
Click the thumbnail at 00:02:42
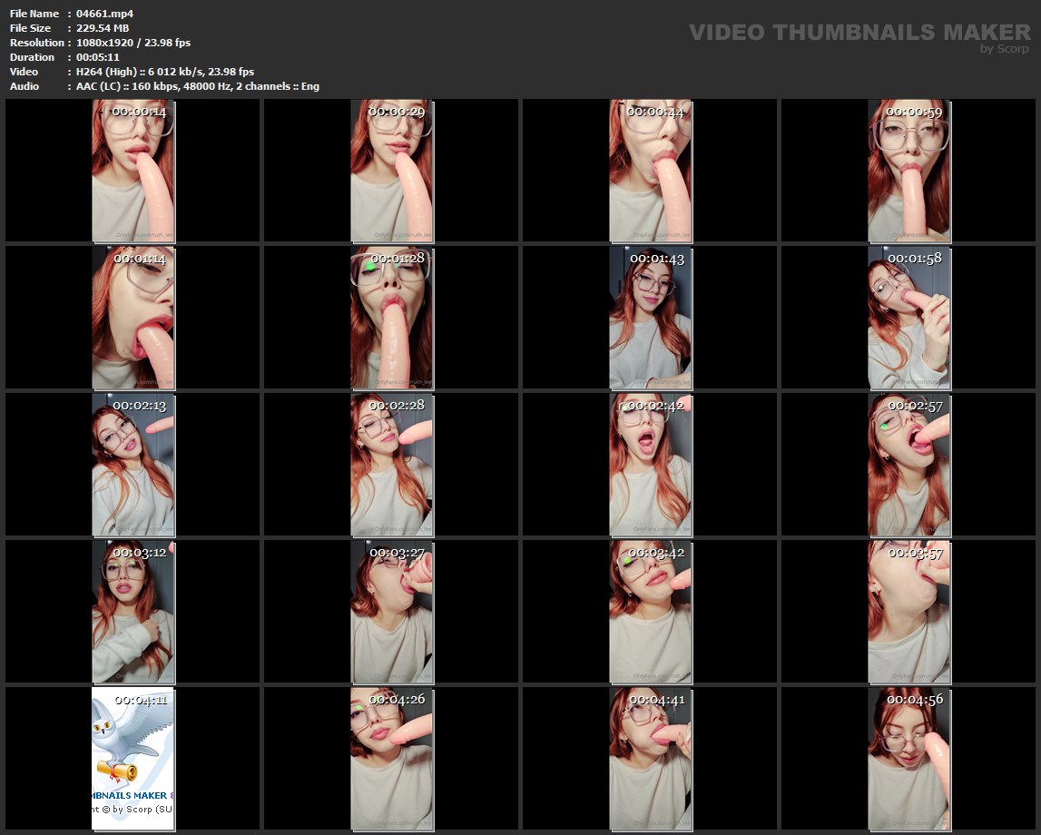(650, 465)
